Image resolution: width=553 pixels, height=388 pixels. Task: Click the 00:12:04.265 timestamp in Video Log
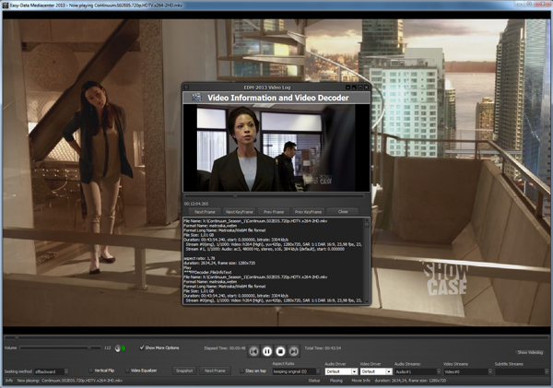click(196, 204)
